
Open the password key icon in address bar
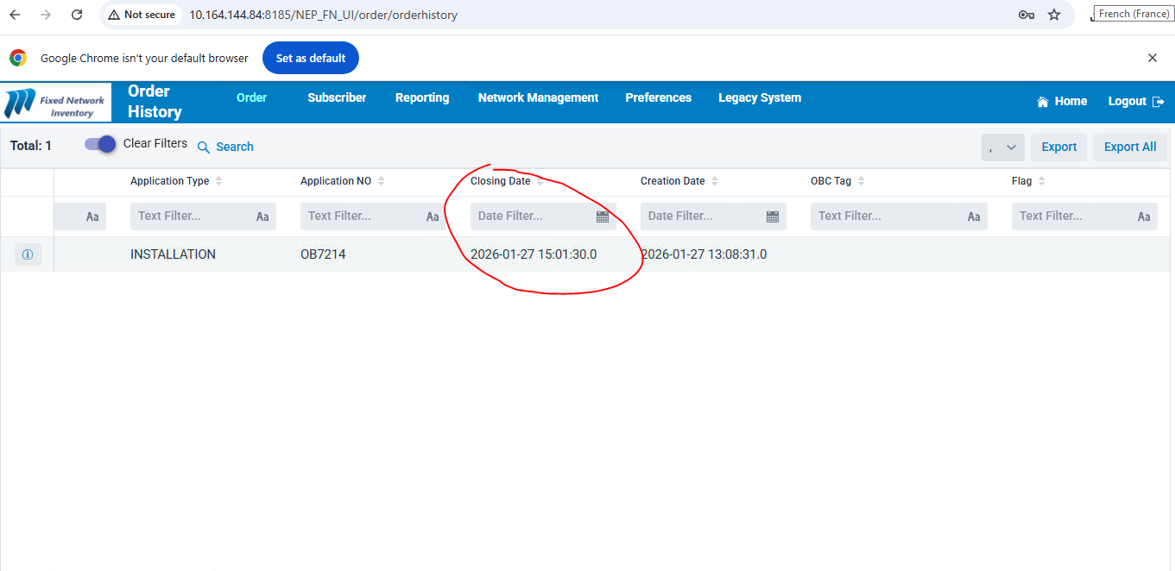point(1027,15)
